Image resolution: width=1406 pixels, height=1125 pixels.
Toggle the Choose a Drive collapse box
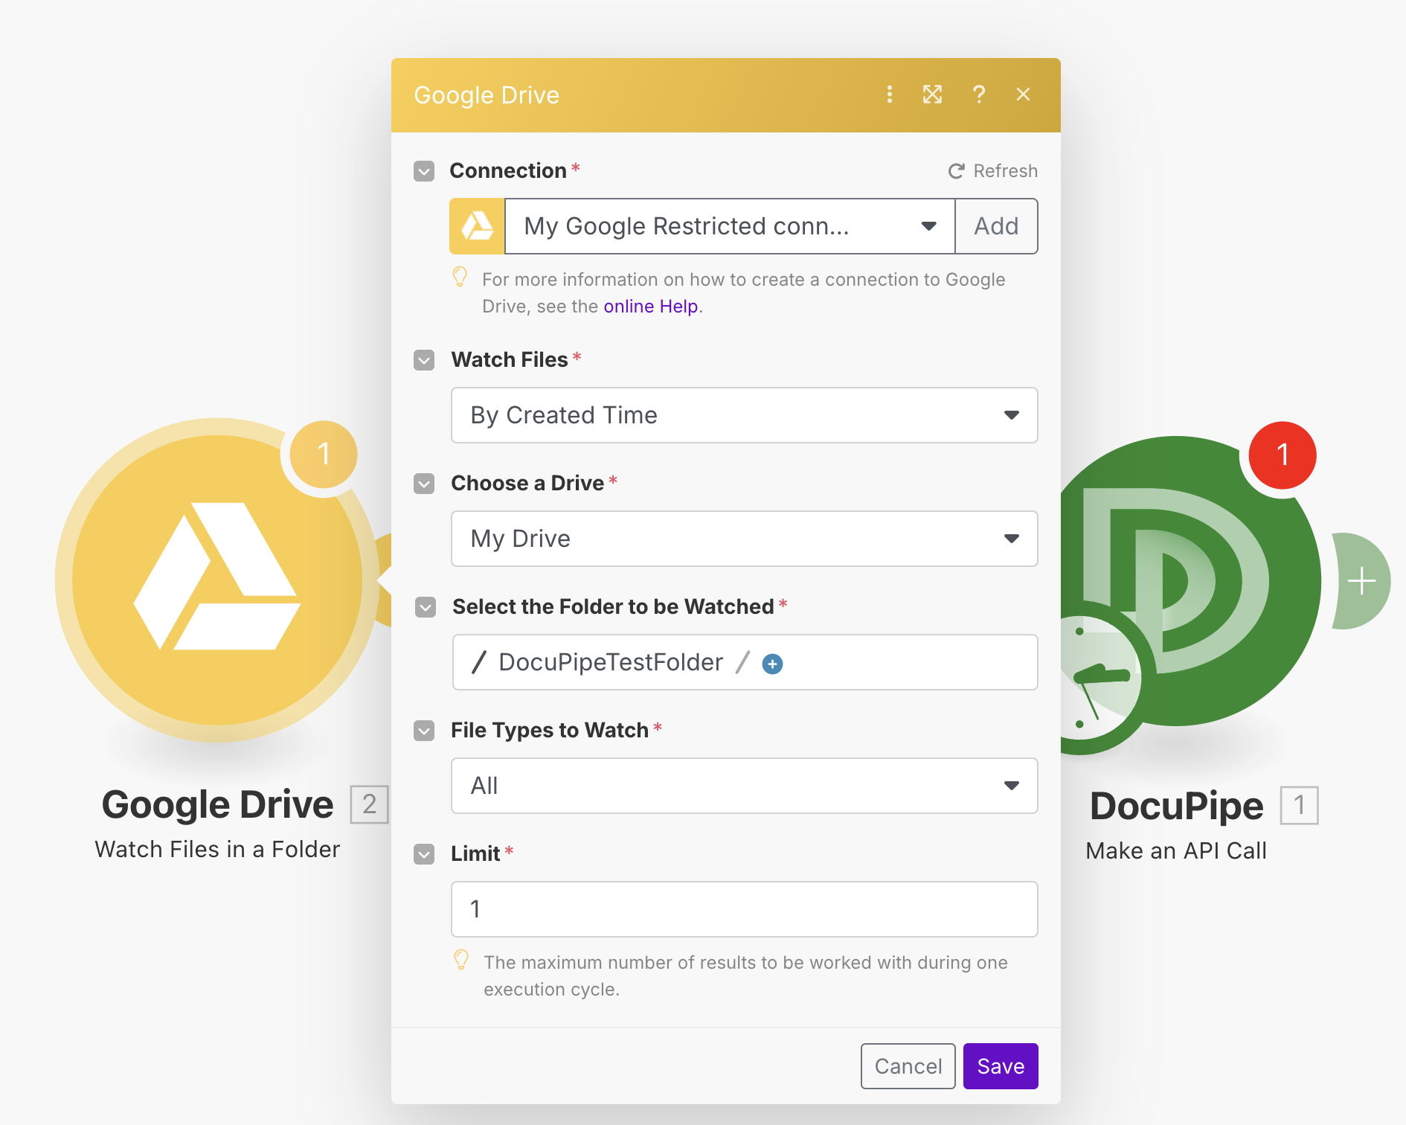pos(424,484)
